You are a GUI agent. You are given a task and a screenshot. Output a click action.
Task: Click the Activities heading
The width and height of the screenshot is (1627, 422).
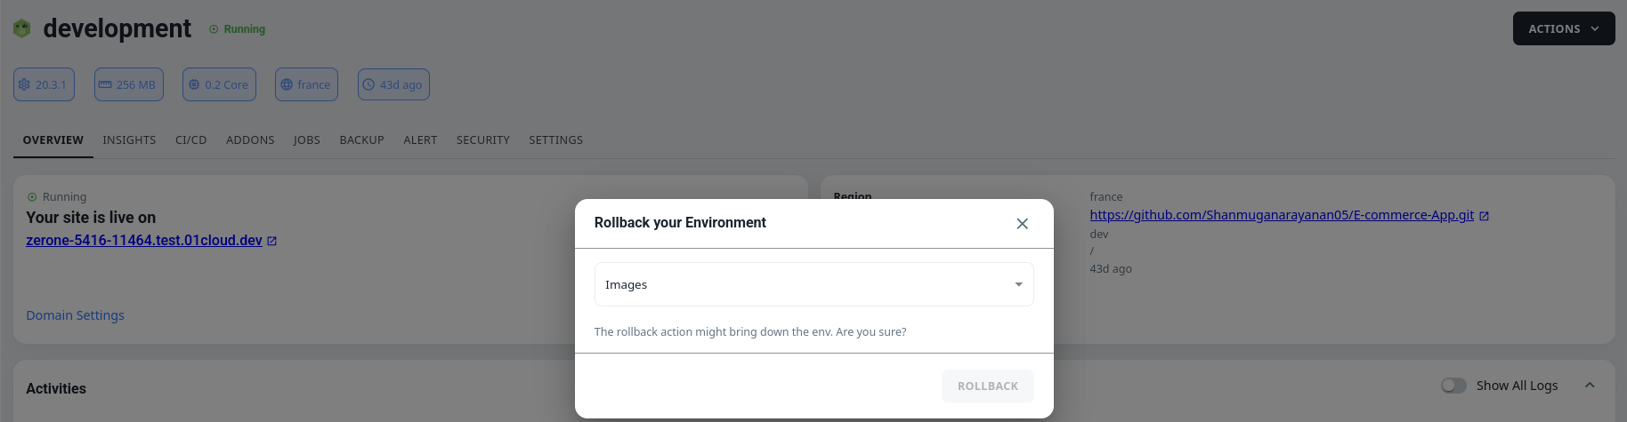point(56,388)
